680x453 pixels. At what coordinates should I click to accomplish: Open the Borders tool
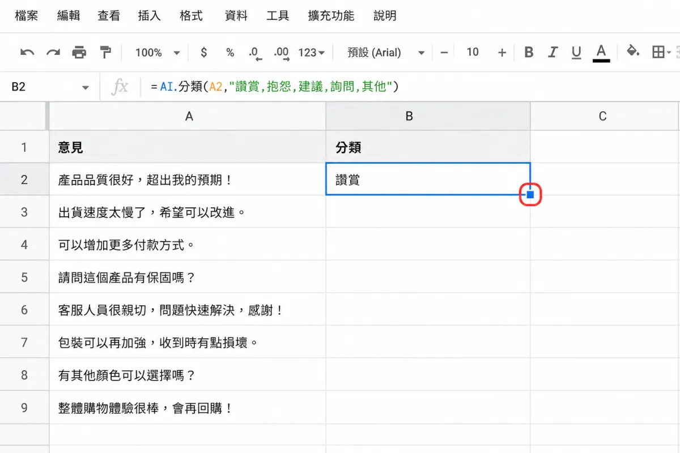(658, 53)
